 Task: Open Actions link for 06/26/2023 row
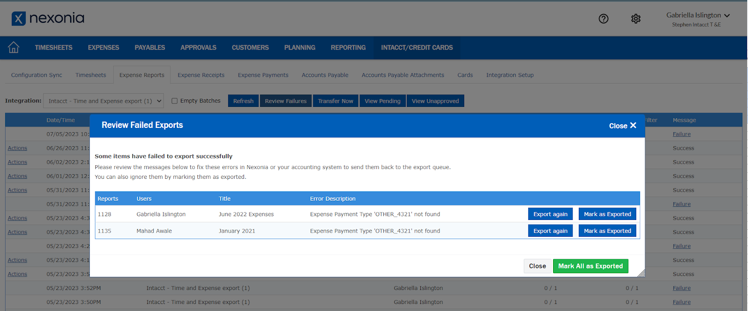[x=17, y=148]
